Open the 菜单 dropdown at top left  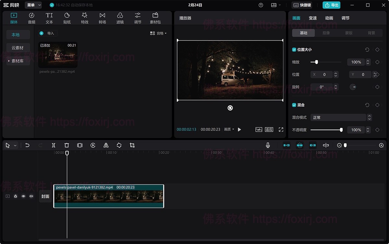[x=33, y=5]
